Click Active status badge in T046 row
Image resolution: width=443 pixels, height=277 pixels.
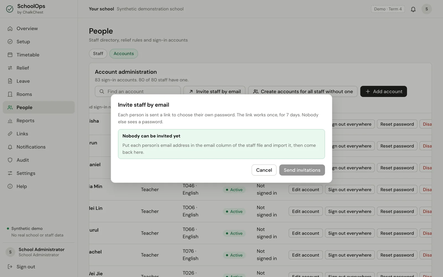[x=234, y=190]
